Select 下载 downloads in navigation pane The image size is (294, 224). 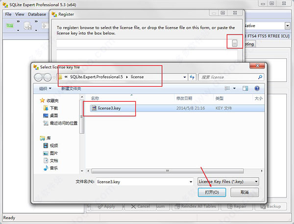tap(50, 108)
